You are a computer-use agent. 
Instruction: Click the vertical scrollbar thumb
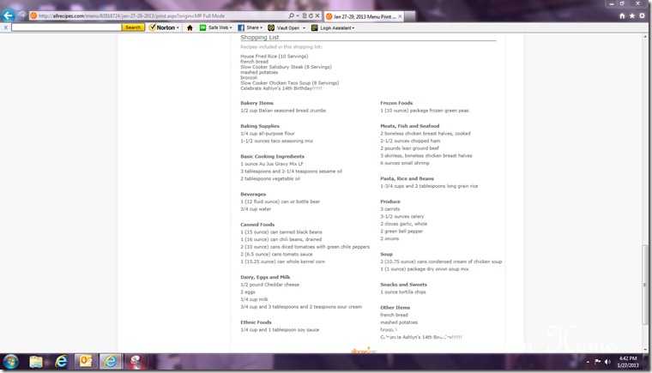[645, 285]
